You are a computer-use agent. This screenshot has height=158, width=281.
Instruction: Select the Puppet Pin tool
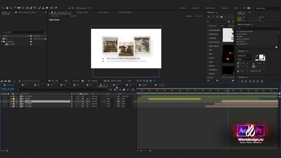coord(56,8)
